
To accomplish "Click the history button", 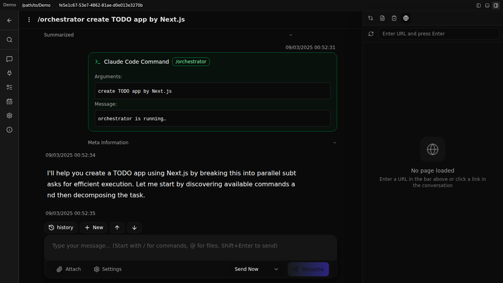I will pyautogui.click(x=61, y=228).
